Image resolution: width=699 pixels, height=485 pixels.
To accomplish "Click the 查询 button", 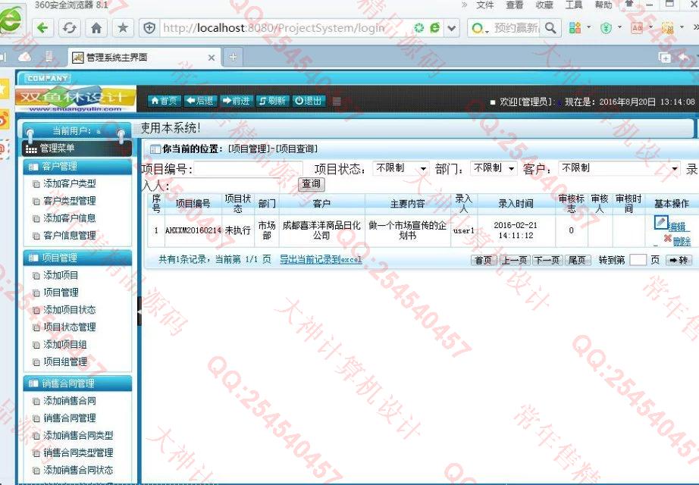I will (x=311, y=183).
